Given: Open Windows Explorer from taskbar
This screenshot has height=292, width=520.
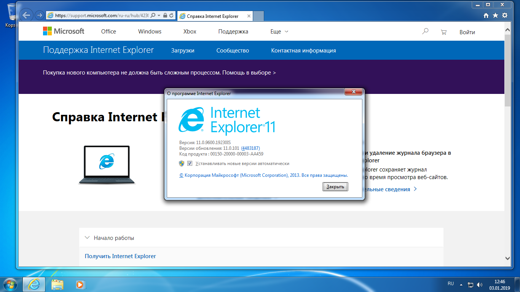Looking at the screenshot, I should tap(57, 284).
